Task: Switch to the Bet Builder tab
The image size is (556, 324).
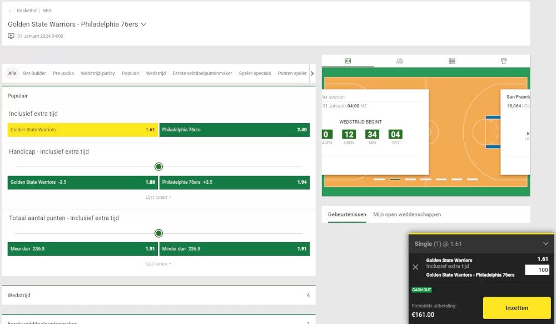Action: pos(34,73)
